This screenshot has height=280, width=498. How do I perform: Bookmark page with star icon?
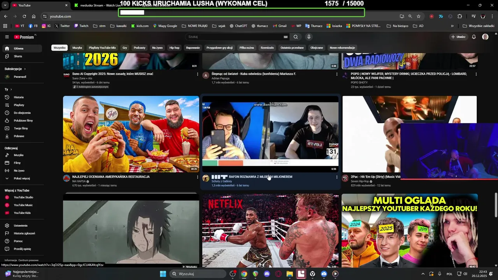pos(419,16)
